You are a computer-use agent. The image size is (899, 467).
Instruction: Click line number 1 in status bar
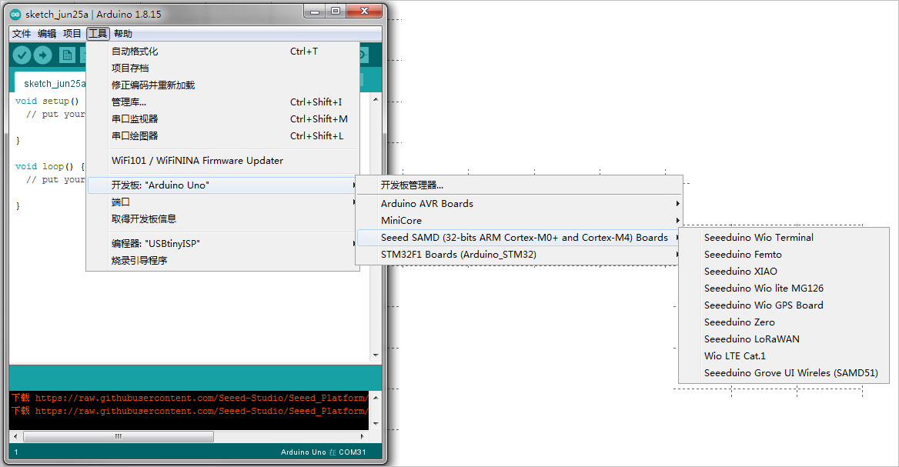pos(16,452)
